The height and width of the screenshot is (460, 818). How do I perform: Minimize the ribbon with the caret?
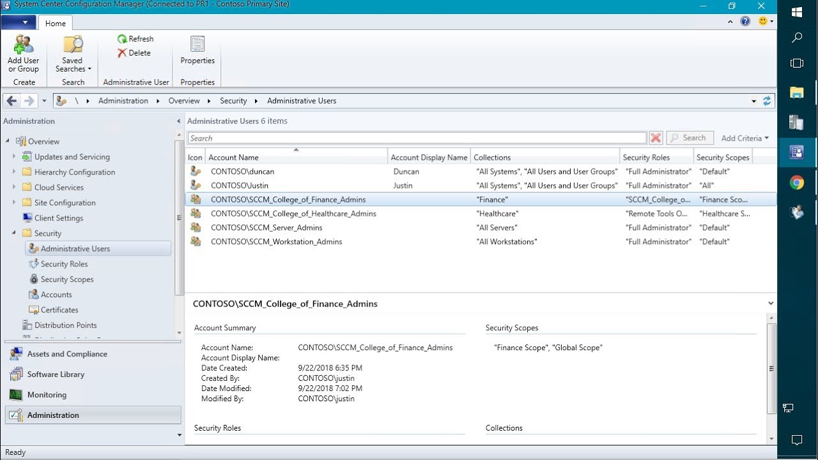[731, 21]
